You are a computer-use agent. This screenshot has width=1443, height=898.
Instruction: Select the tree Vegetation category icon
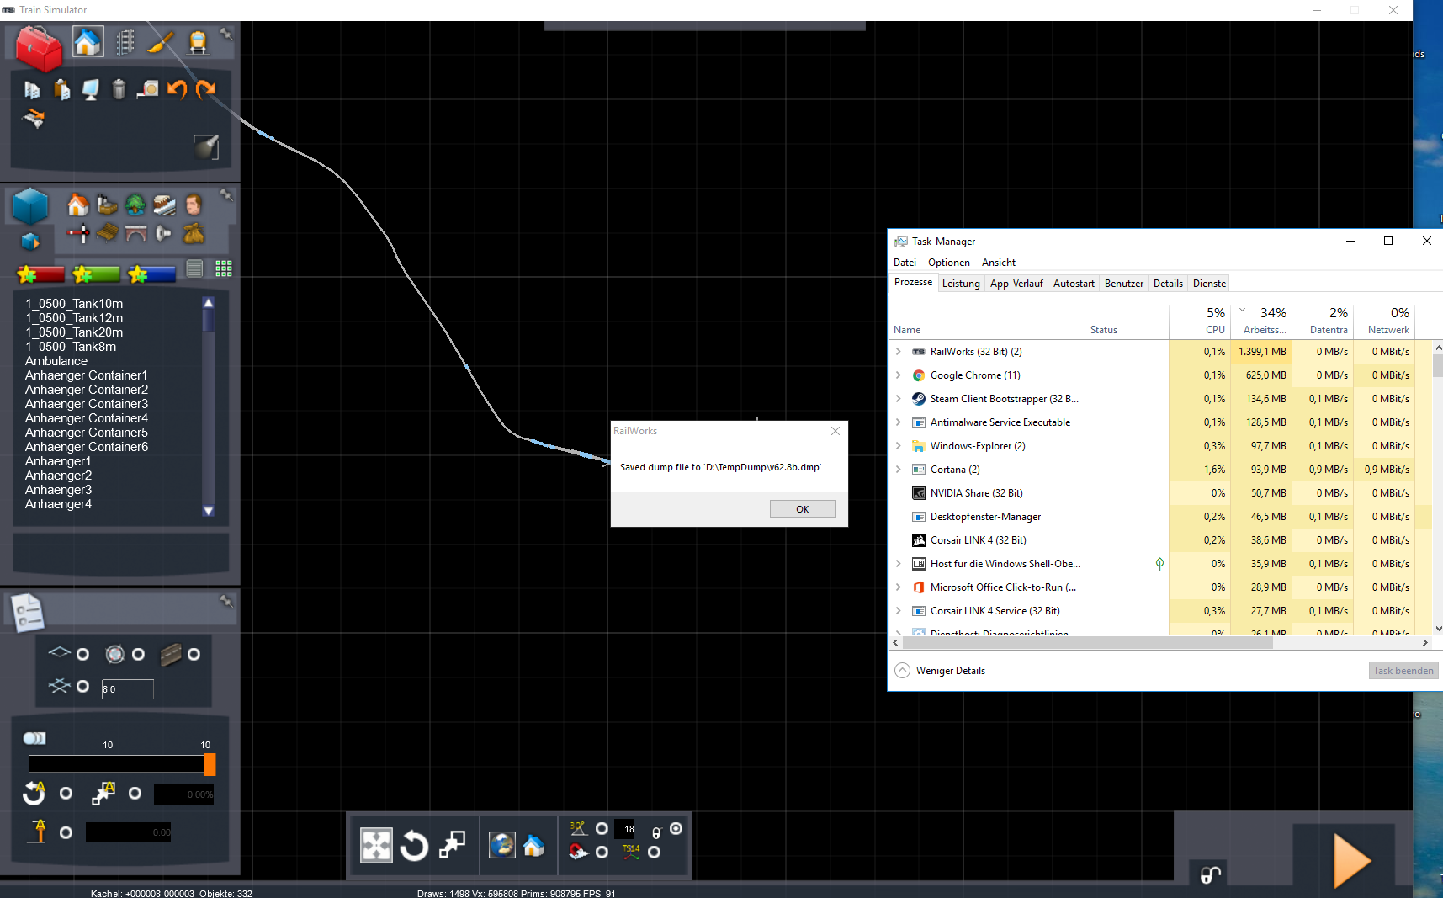[135, 205]
